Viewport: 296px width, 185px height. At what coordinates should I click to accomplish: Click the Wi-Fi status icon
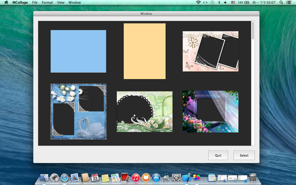(198, 3)
